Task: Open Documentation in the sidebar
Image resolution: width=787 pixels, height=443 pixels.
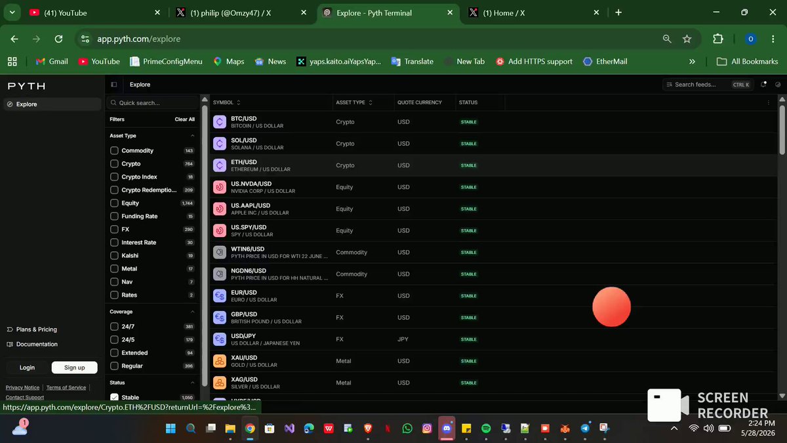Action: click(32, 345)
